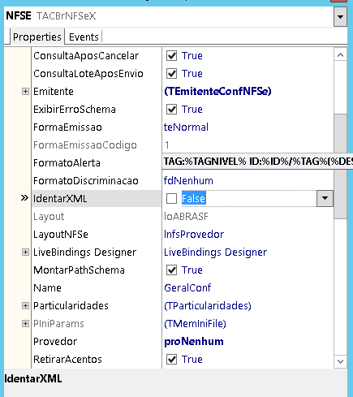Expand the Particularidades property node

click(25, 306)
